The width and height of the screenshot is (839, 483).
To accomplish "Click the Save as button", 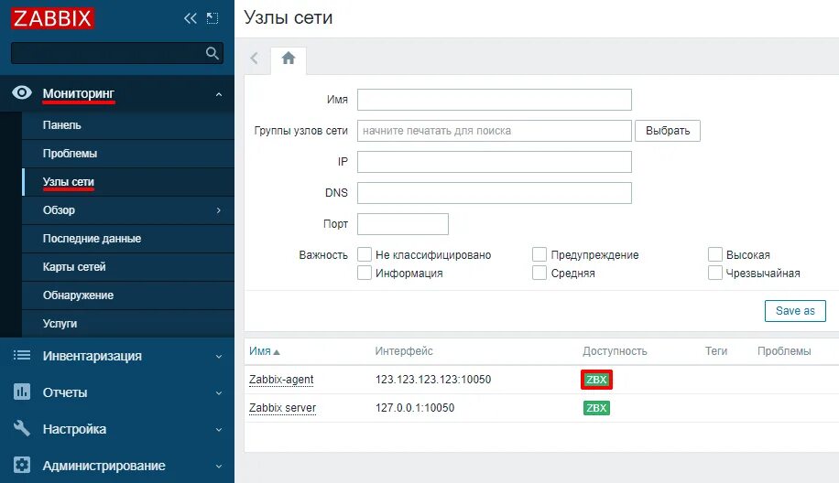I will tap(795, 310).
